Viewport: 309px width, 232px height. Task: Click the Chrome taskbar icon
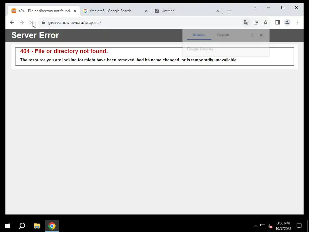pos(52,226)
